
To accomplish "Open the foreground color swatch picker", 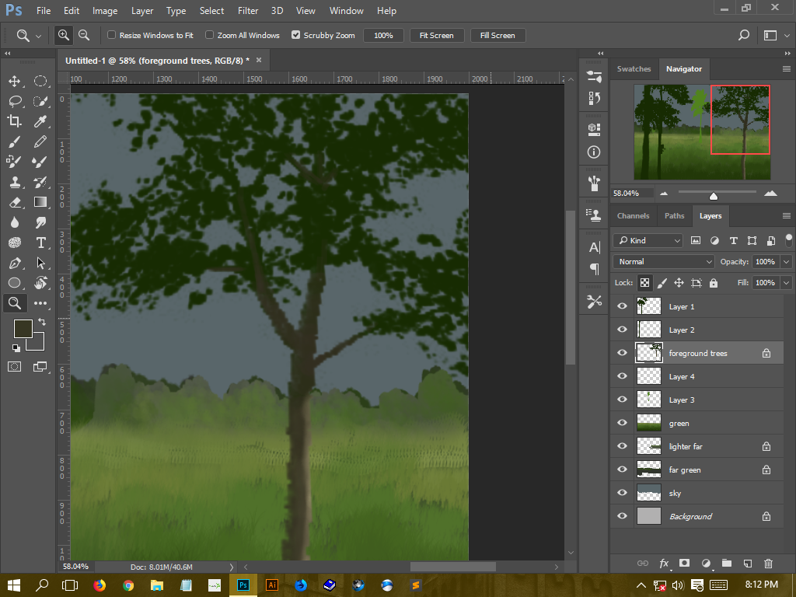I will click(23, 329).
